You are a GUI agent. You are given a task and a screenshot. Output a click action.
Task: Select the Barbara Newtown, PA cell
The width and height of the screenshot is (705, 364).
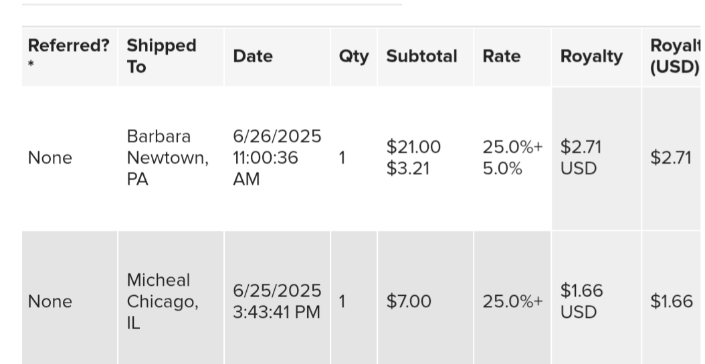171,158
